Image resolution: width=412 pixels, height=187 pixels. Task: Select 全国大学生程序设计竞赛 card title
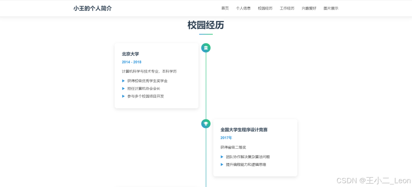tap(244, 130)
